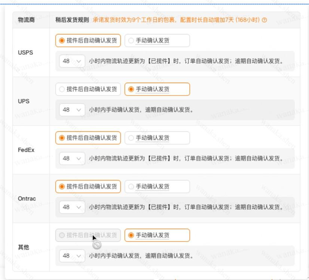Click Ontrac rule description about 已揽件
The height and width of the screenshot is (280, 309).
186,207
